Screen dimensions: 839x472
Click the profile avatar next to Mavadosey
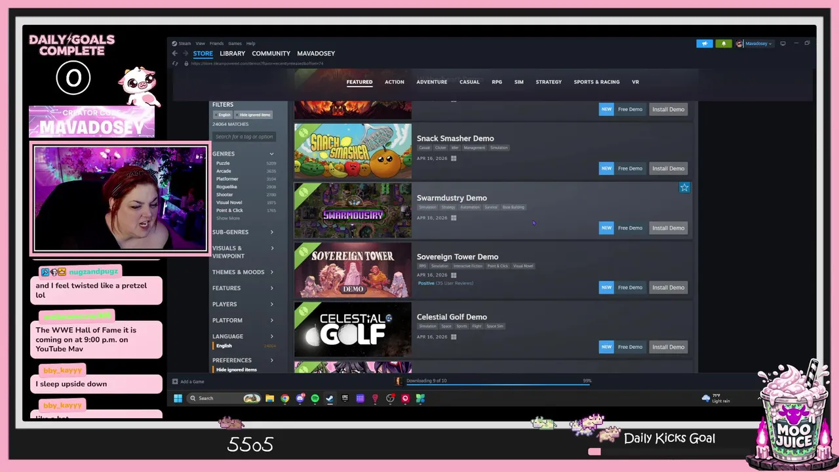click(x=739, y=44)
